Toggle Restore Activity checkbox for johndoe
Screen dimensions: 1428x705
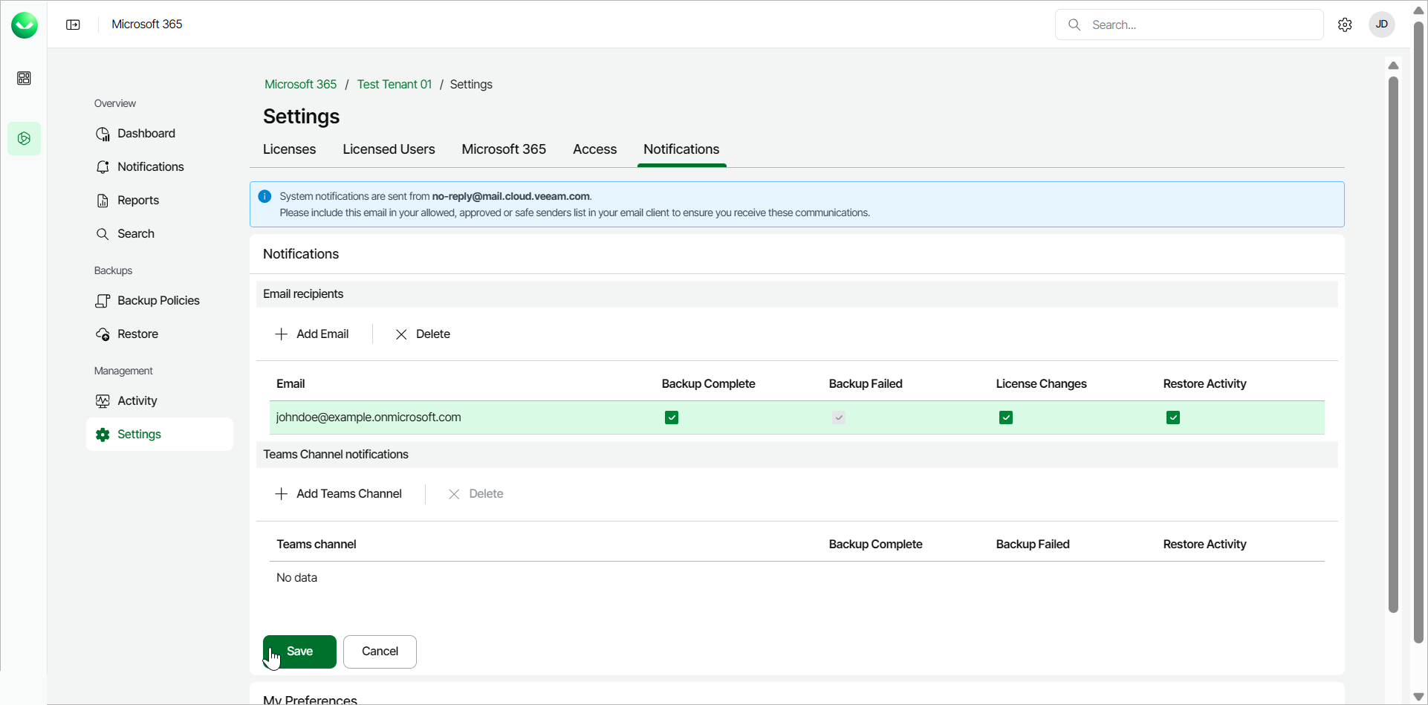(1173, 418)
